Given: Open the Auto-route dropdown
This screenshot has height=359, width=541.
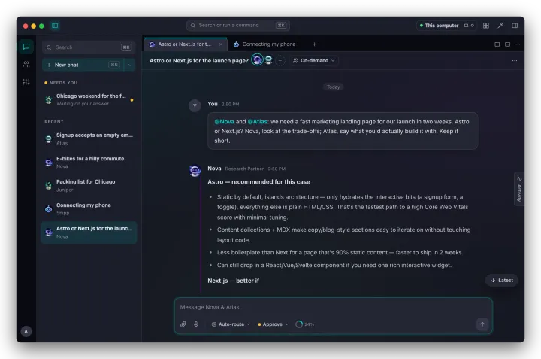Looking at the screenshot, I should point(231,324).
